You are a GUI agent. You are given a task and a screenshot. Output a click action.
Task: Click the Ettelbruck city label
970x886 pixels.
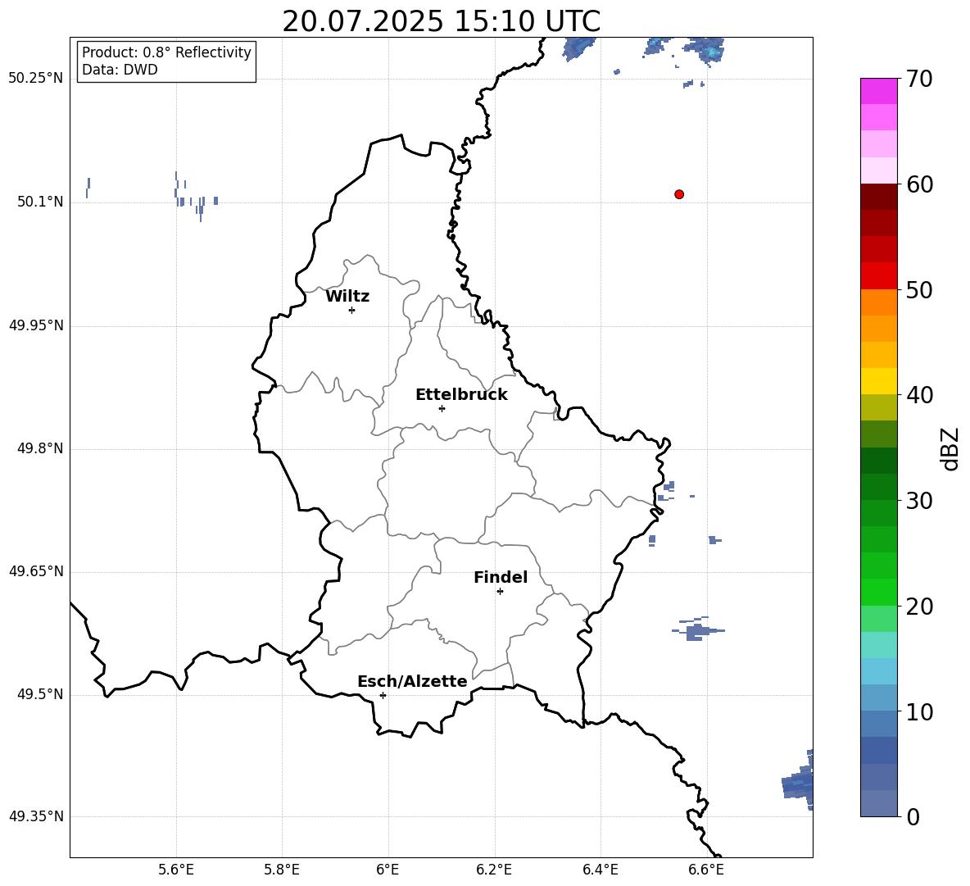coord(461,395)
